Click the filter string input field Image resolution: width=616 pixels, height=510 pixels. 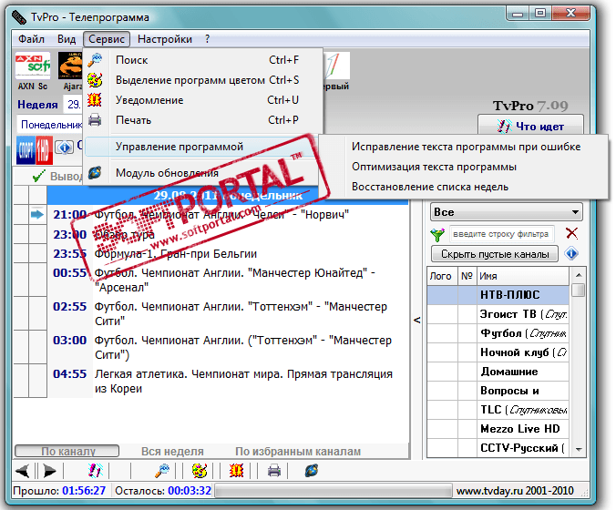coord(501,234)
